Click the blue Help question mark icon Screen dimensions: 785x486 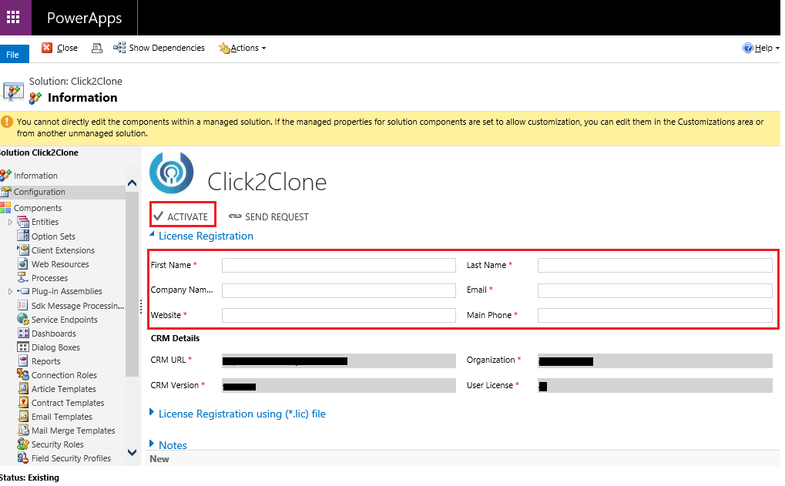click(x=748, y=48)
